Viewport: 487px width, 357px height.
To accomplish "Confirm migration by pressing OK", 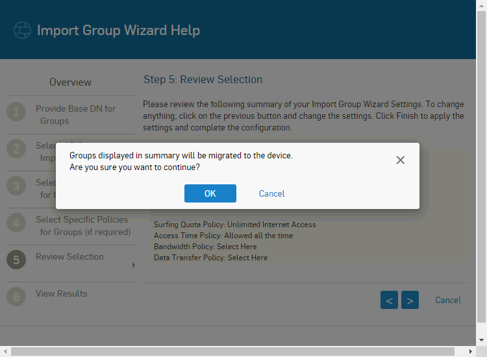I will (x=210, y=193).
